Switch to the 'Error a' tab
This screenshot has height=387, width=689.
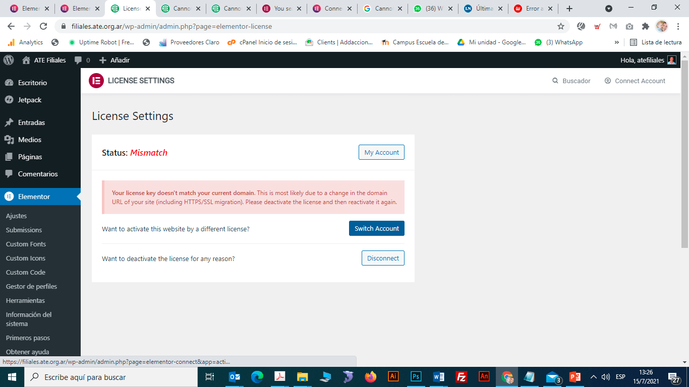(x=534, y=9)
